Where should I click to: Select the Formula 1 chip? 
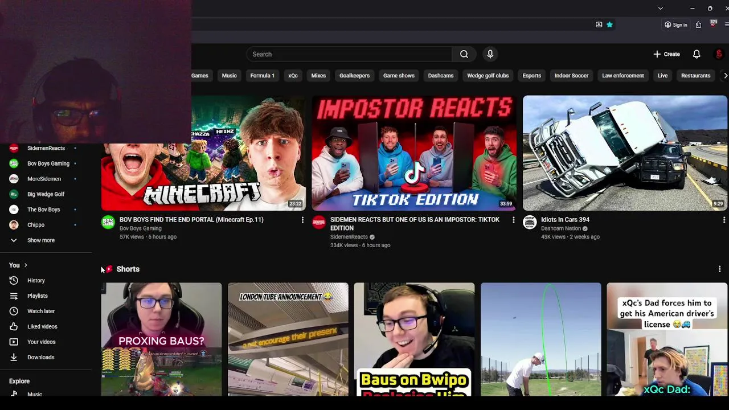click(262, 76)
